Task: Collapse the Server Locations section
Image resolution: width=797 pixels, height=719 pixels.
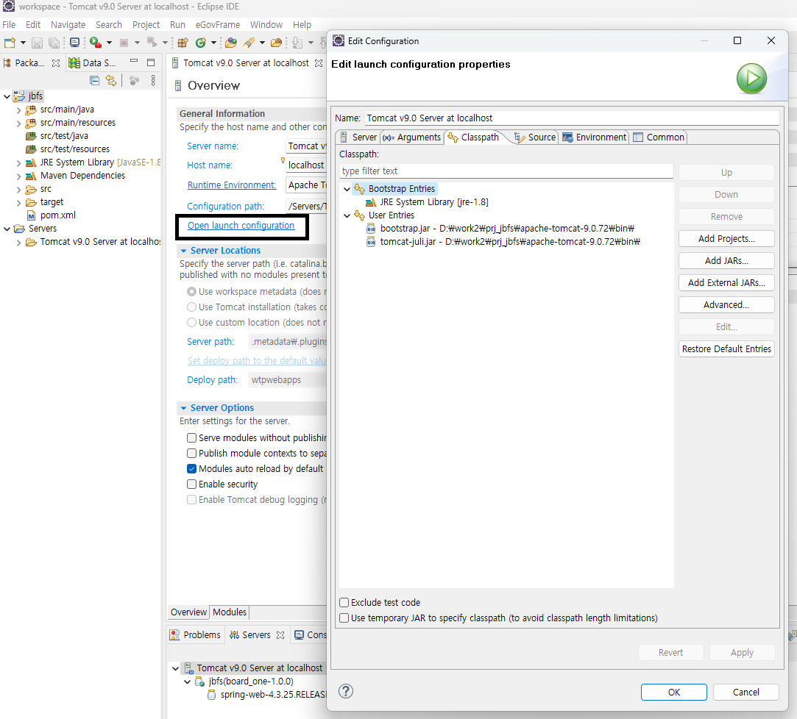Action: pyautogui.click(x=183, y=251)
